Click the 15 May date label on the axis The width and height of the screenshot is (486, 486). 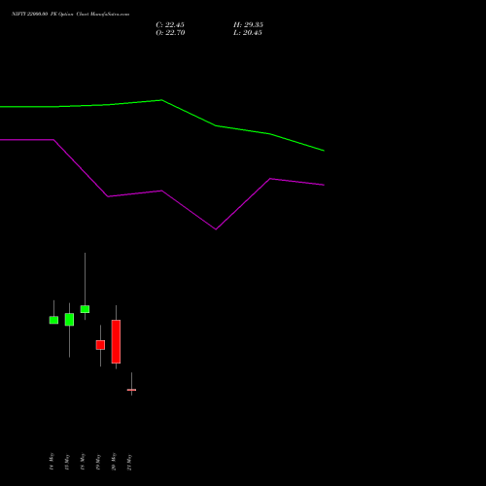[x=67, y=462]
